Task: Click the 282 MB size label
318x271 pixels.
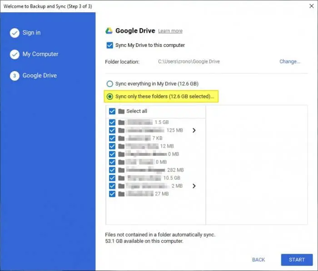Action: point(175,170)
